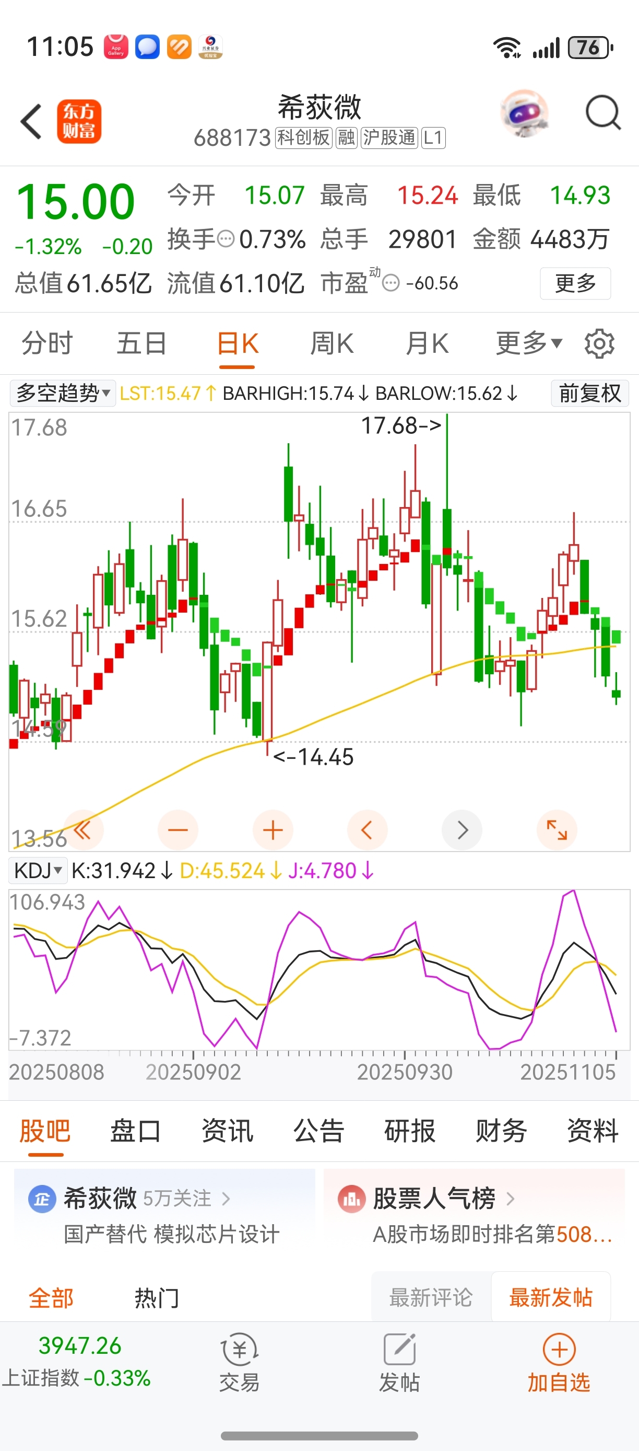Switch to 最新评论 sorting
Screen dimensions: 639x1451
[x=431, y=1297]
